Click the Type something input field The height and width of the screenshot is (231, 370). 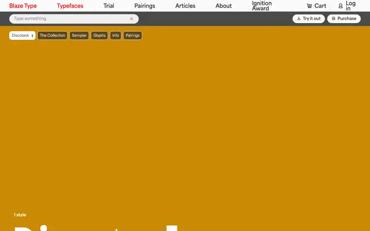click(x=74, y=19)
